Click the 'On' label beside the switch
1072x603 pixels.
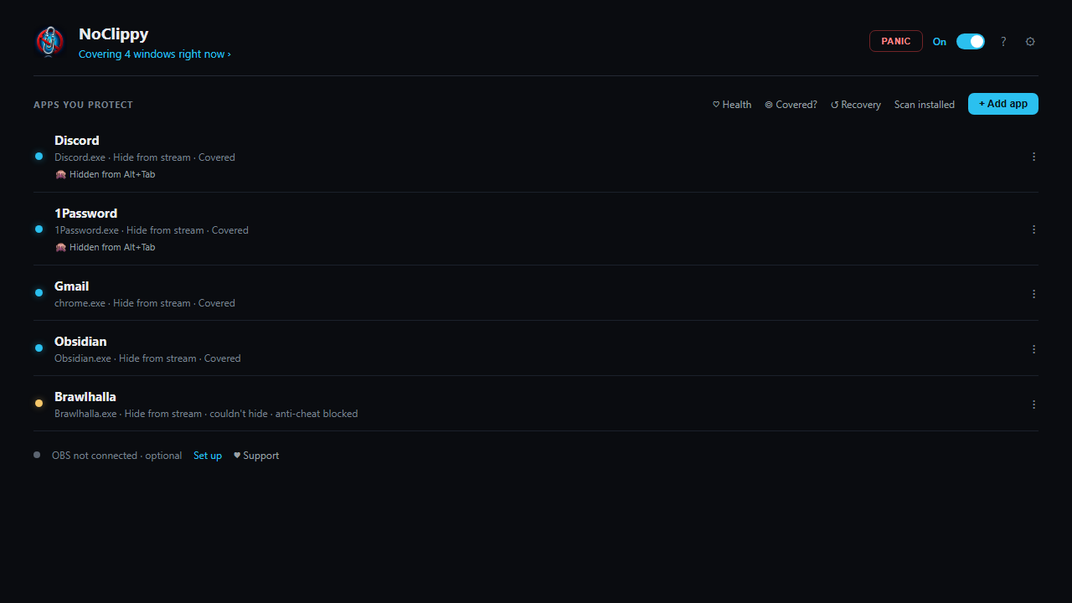coord(940,42)
